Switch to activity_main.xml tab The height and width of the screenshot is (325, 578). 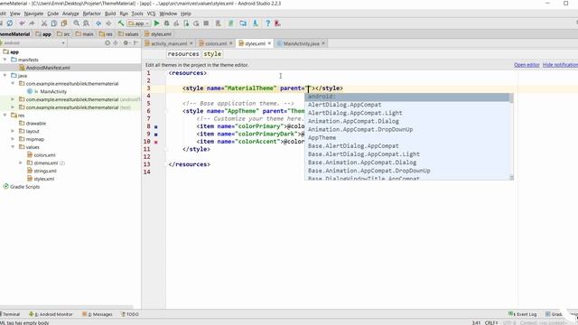coord(169,43)
